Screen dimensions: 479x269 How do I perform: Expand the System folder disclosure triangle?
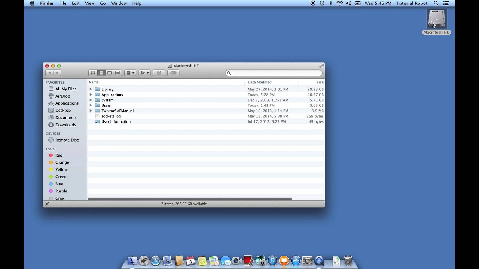pos(91,100)
